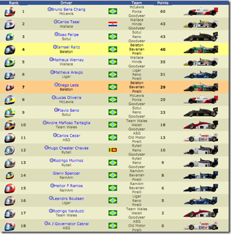231x234 pixels.
Task: Open Carlos Tassi driver profile link
Action: [68, 22]
